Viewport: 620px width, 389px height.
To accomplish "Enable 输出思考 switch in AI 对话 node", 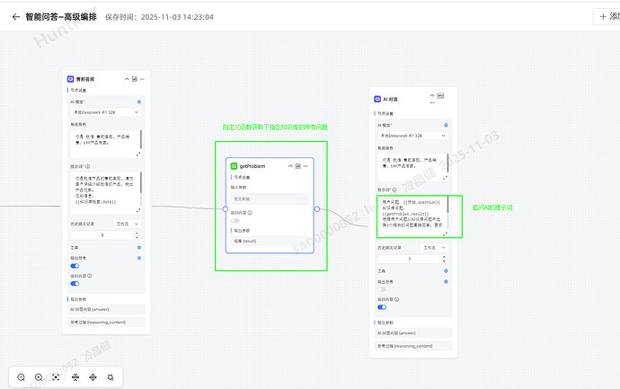I will click(383, 289).
